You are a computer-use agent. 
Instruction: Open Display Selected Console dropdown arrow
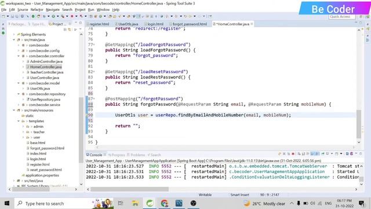click(x=332, y=154)
